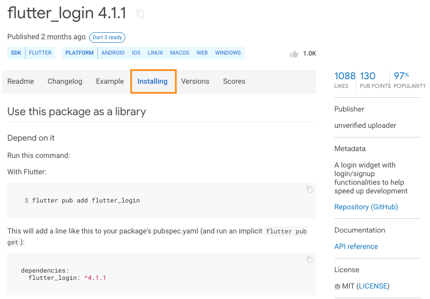This screenshot has height=299, width=430.
Task: Select the ANDROID platform tag
Action: [113, 53]
